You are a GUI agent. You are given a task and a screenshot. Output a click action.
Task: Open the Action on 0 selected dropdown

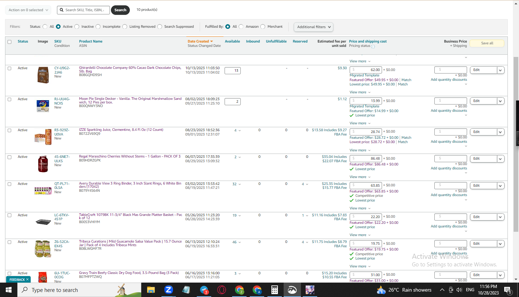point(28,10)
